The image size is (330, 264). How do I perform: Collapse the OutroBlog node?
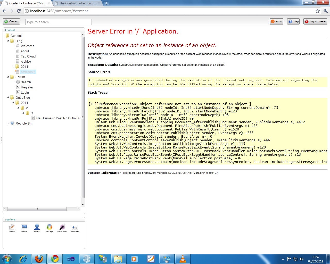tap(8, 97)
